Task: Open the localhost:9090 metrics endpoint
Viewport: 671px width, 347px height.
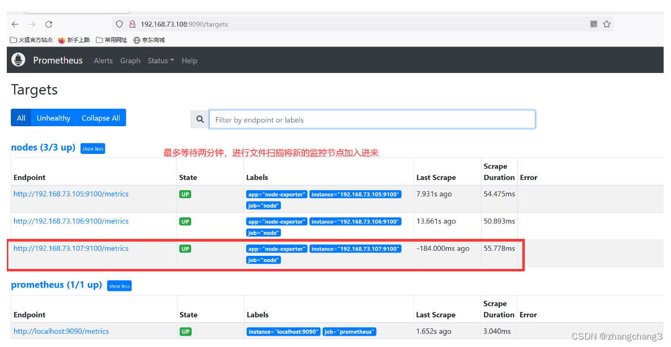Action: coord(61,332)
